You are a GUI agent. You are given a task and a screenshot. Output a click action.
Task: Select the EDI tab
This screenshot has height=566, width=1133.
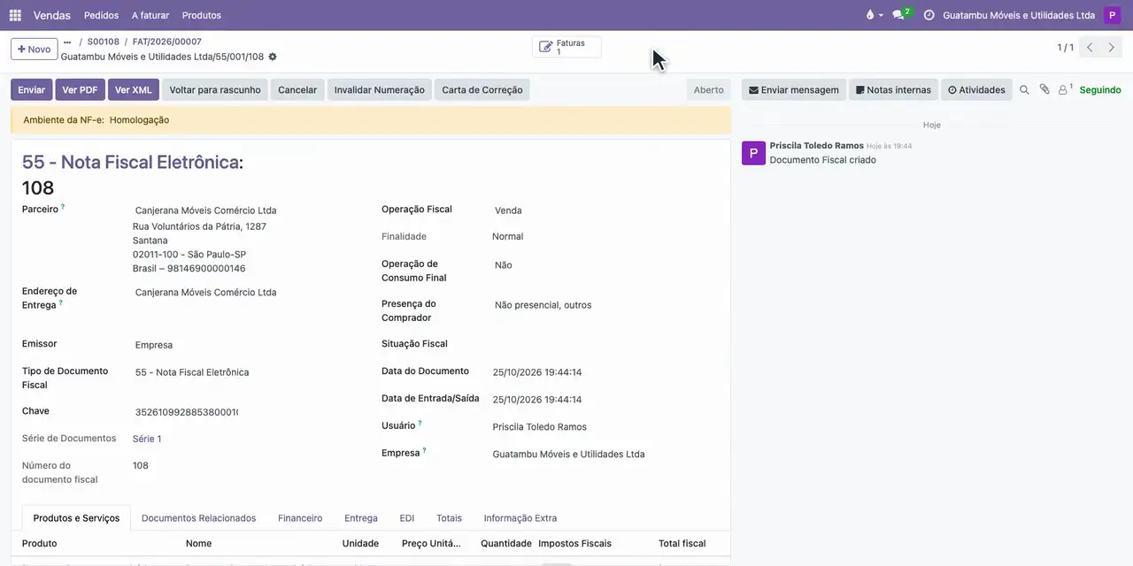click(x=407, y=518)
